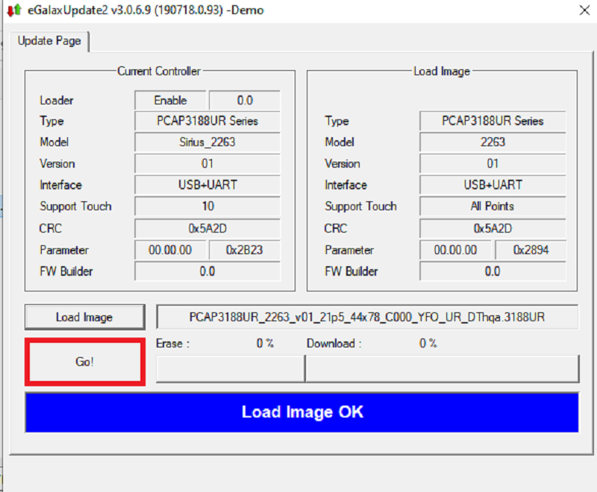Screen dimensions: 597x492
Task: Click the Load Image FW Builder field
Action: (493, 271)
